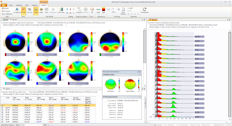Click the Gamma band map label
232x126 pixels.
tap(78, 84)
